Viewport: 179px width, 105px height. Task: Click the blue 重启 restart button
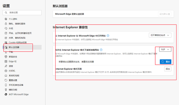tap(166, 62)
